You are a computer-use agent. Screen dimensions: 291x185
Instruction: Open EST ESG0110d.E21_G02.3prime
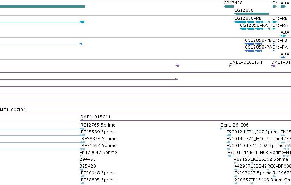[x=255, y=146]
